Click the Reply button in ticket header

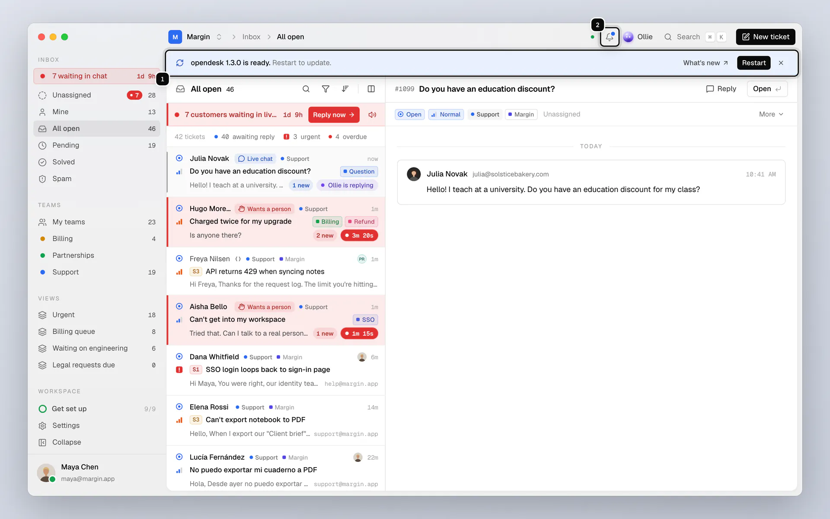pos(721,89)
